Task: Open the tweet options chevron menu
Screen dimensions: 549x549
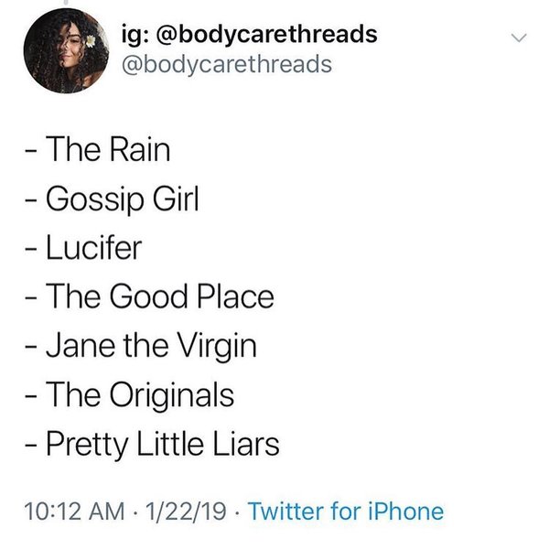Action: pyautogui.click(x=519, y=38)
